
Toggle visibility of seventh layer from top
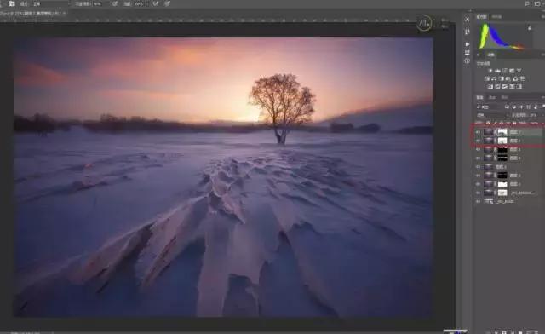tap(479, 184)
